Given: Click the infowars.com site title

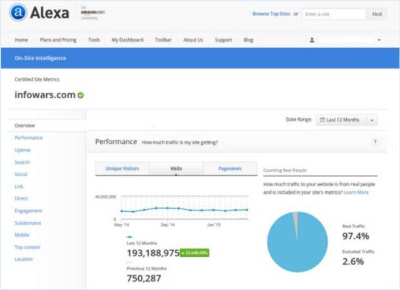Looking at the screenshot, I should tap(45, 95).
